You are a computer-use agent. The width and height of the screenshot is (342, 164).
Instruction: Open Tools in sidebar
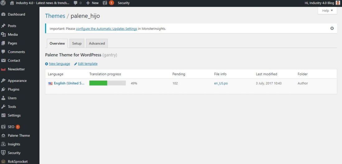12,106
